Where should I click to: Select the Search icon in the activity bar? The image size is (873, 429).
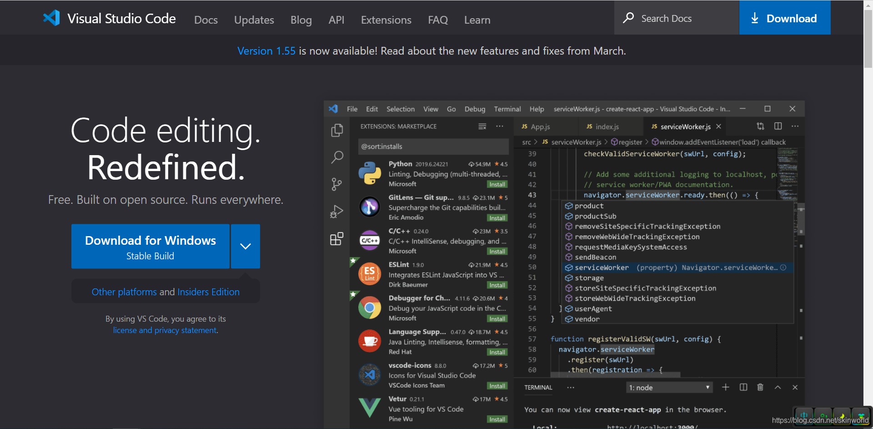[x=337, y=157]
